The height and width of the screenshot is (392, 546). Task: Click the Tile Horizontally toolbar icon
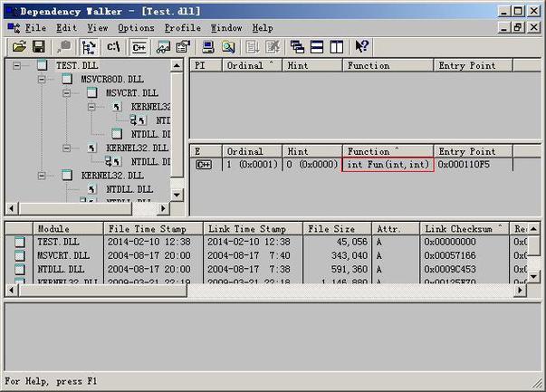pyautogui.click(x=317, y=46)
